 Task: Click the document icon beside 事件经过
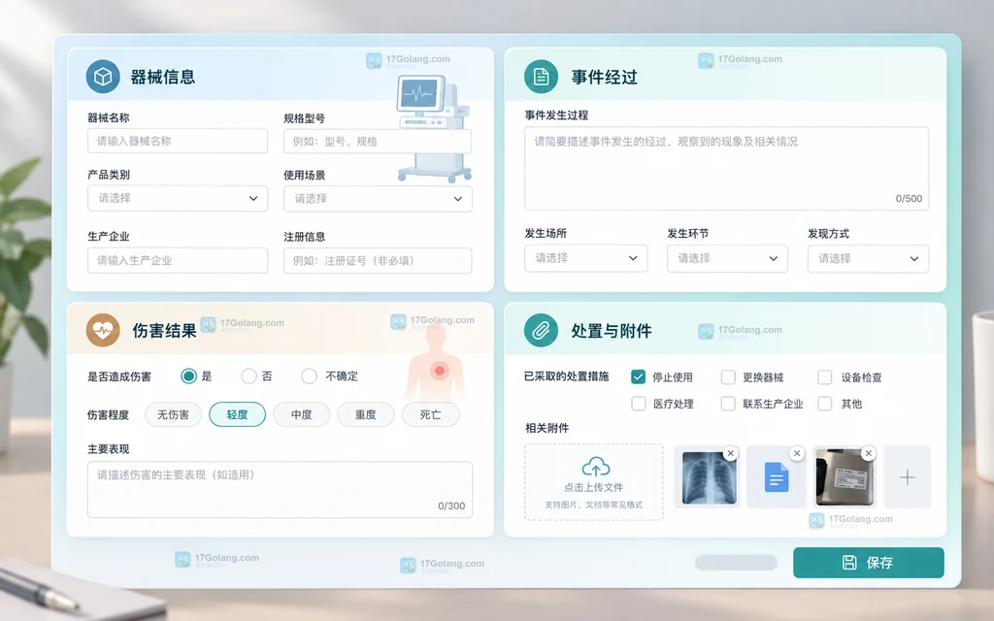click(541, 77)
